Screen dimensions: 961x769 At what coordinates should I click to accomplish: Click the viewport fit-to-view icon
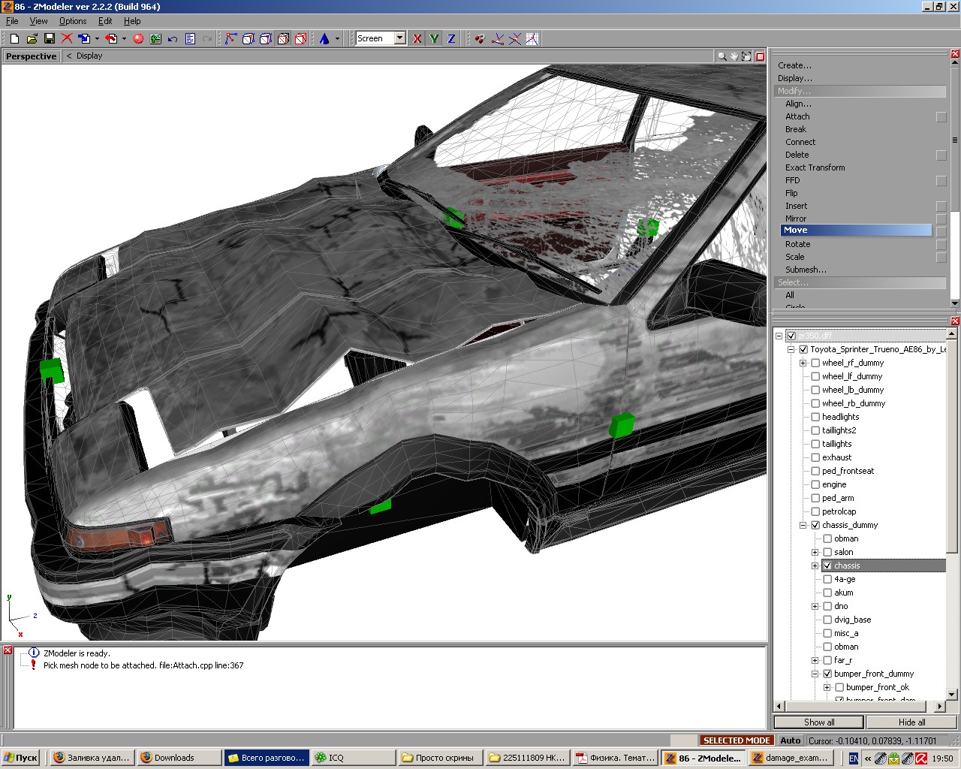tap(746, 56)
